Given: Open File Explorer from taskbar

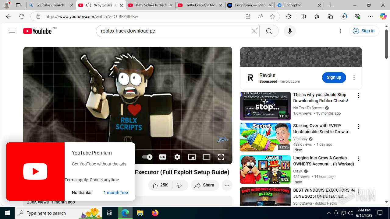Looking at the screenshot, I should (140, 213).
